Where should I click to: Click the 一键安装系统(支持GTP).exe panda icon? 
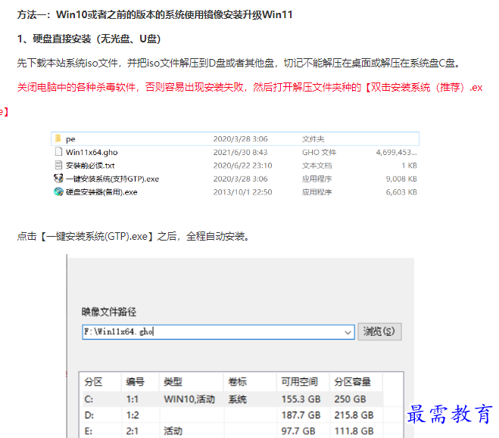[x=58, y=179]
